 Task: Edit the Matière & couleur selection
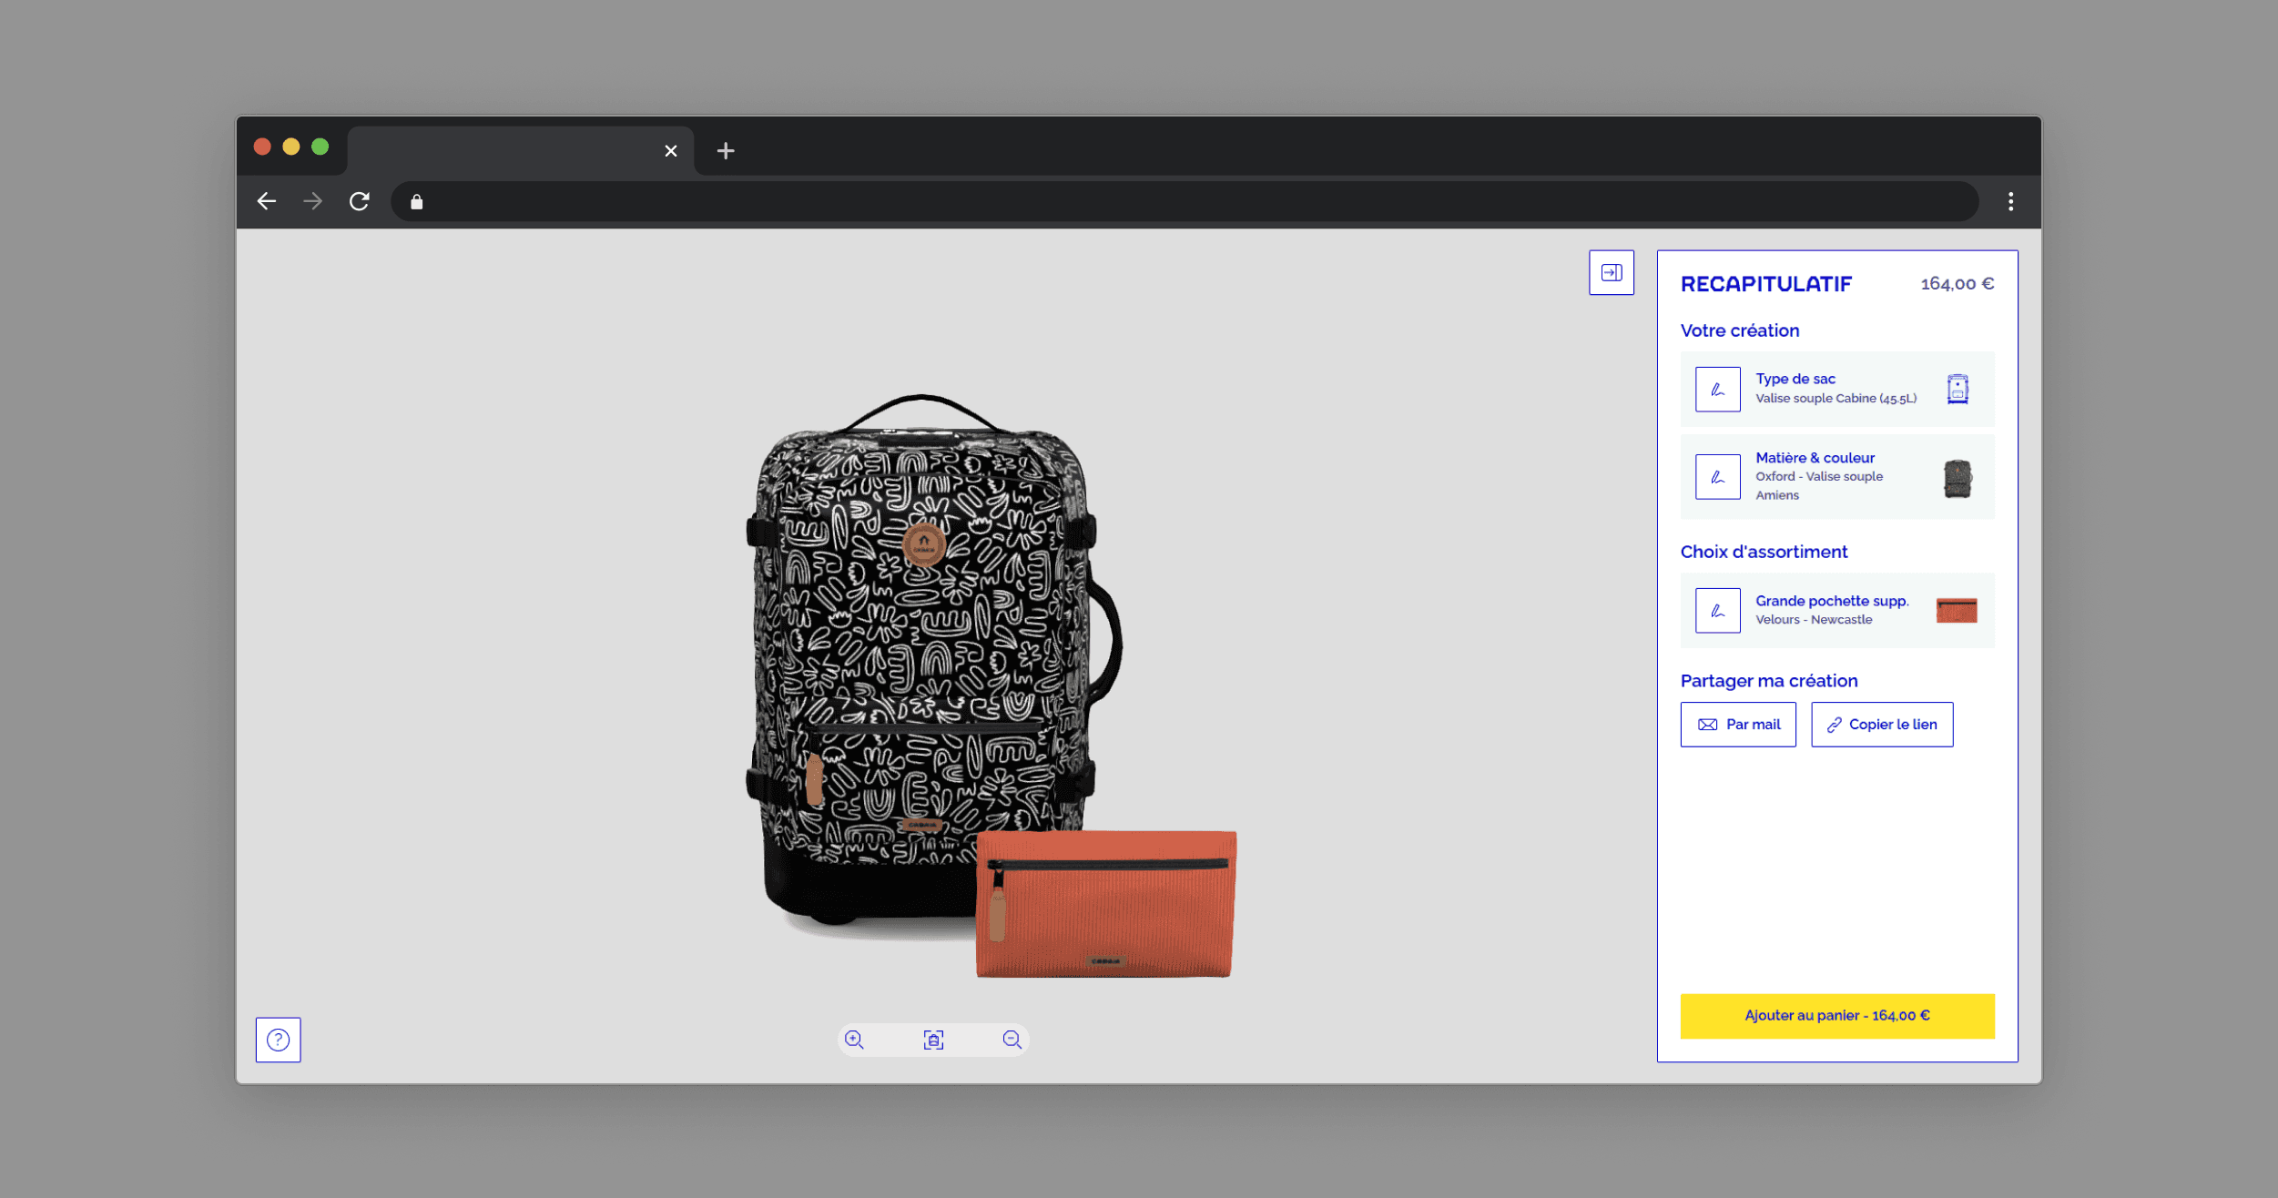(1717, 477)
